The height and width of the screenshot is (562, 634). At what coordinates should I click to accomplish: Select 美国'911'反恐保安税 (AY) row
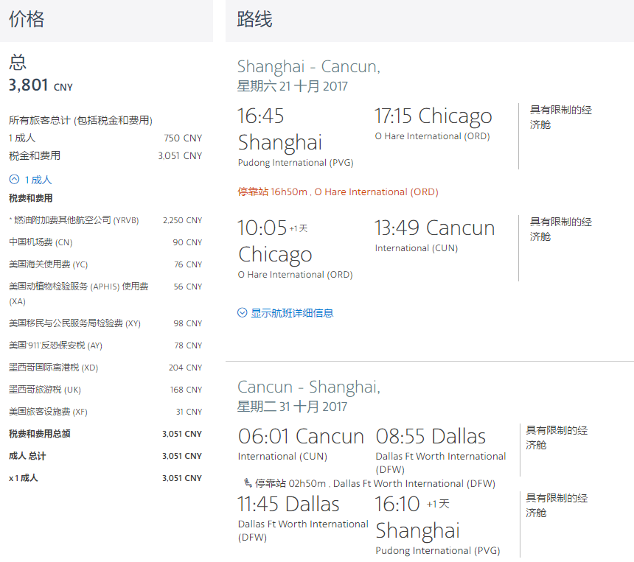point(105,345)
